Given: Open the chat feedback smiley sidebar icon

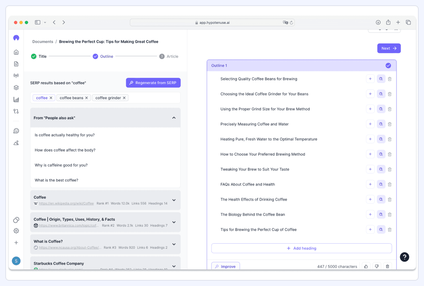Looking at the screenshot, I should [16, 131].
